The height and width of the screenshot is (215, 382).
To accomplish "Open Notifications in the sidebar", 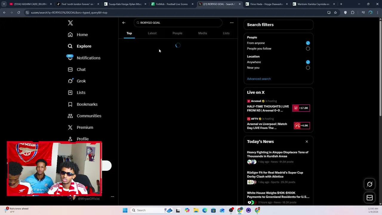I will (84, 58).
